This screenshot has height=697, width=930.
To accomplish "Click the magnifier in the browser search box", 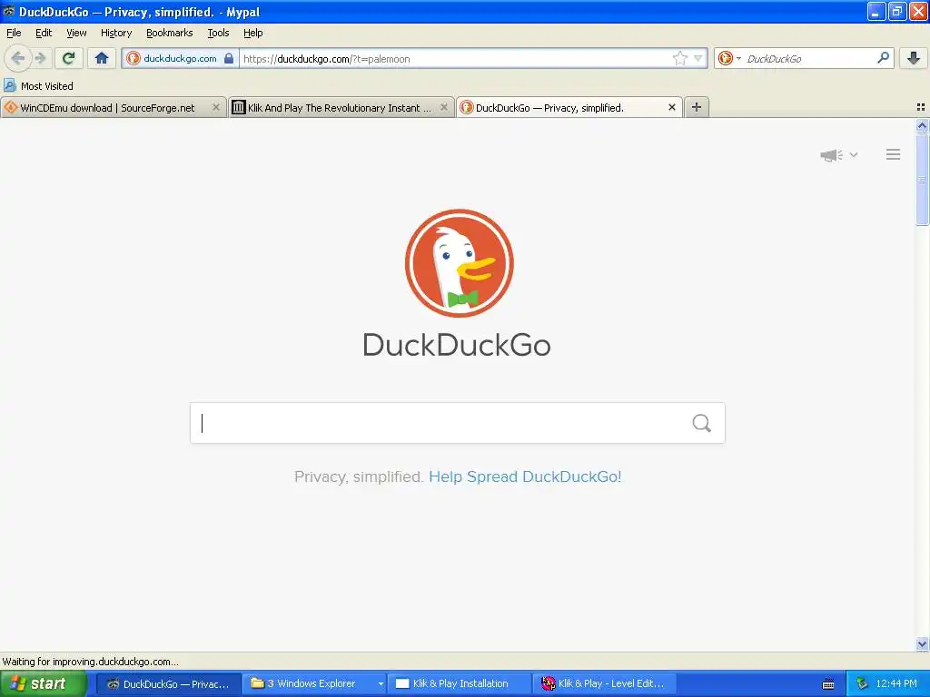I will pyautogui.click(x=883, y=58).
